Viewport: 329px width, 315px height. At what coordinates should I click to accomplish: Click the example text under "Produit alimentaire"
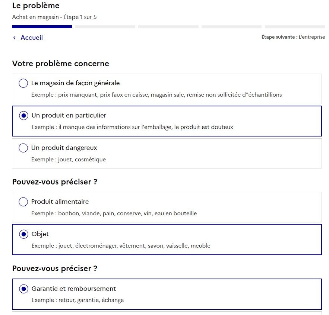(x=113, y=213)
